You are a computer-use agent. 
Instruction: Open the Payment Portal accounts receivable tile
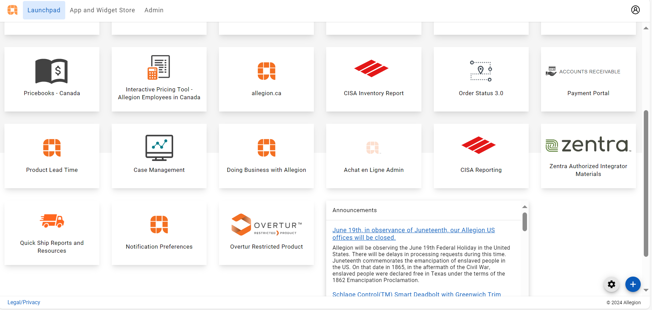point(588,79)
